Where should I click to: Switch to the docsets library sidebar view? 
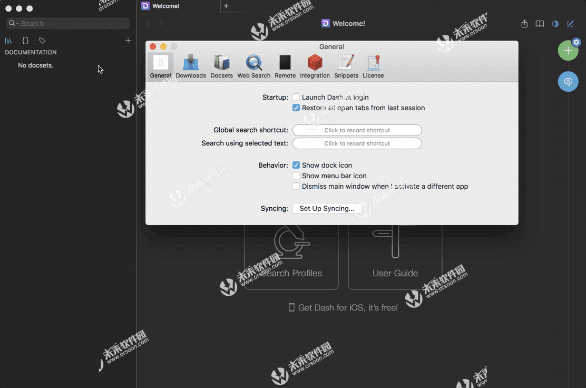pos(8,41)
